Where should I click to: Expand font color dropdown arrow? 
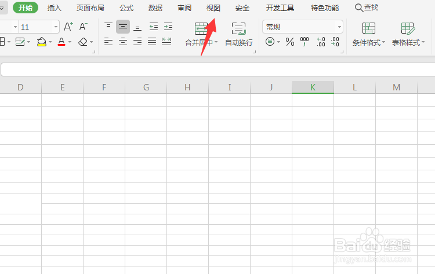click(70, 42)
